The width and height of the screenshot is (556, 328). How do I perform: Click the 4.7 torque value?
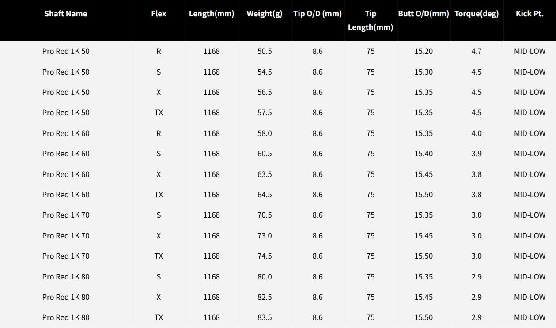[477, 51]
